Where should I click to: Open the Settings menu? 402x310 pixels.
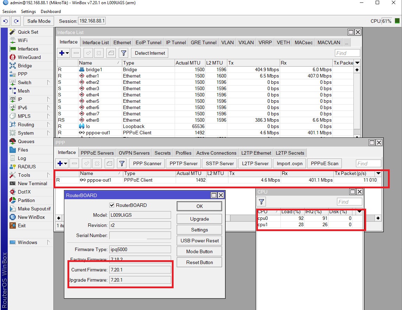[x=28, y=12]
